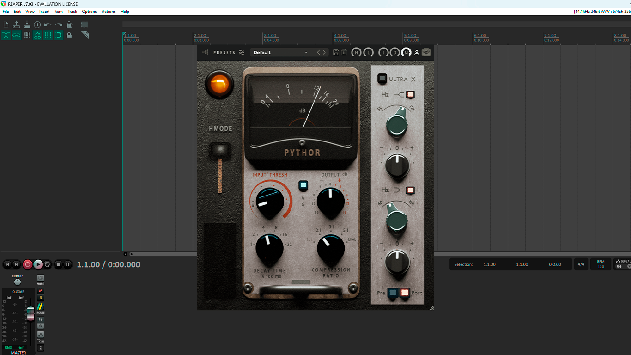Open the Insert menu

pyautogui.click(x=44, y=12)
